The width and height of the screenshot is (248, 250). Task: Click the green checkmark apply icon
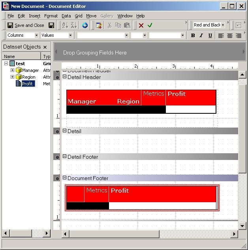click(x=150, y=25)
